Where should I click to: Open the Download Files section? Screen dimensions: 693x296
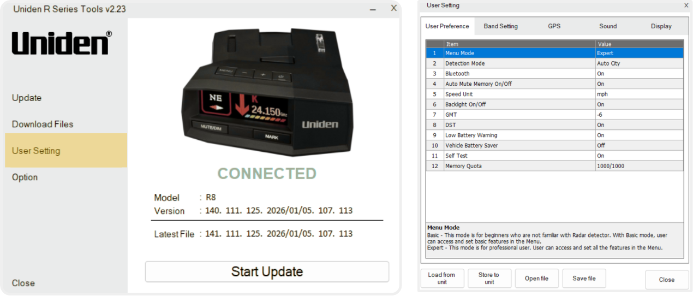pyautogui.click(x=43, y=124)
